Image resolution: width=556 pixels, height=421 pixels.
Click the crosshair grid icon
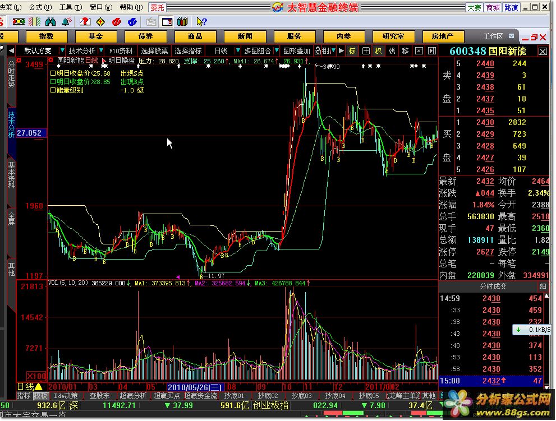(x=366, y=51)
